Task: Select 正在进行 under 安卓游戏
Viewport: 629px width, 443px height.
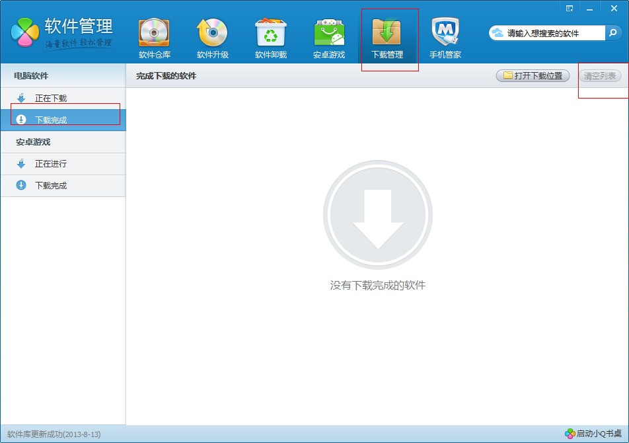Action: [x=63, y=164]
